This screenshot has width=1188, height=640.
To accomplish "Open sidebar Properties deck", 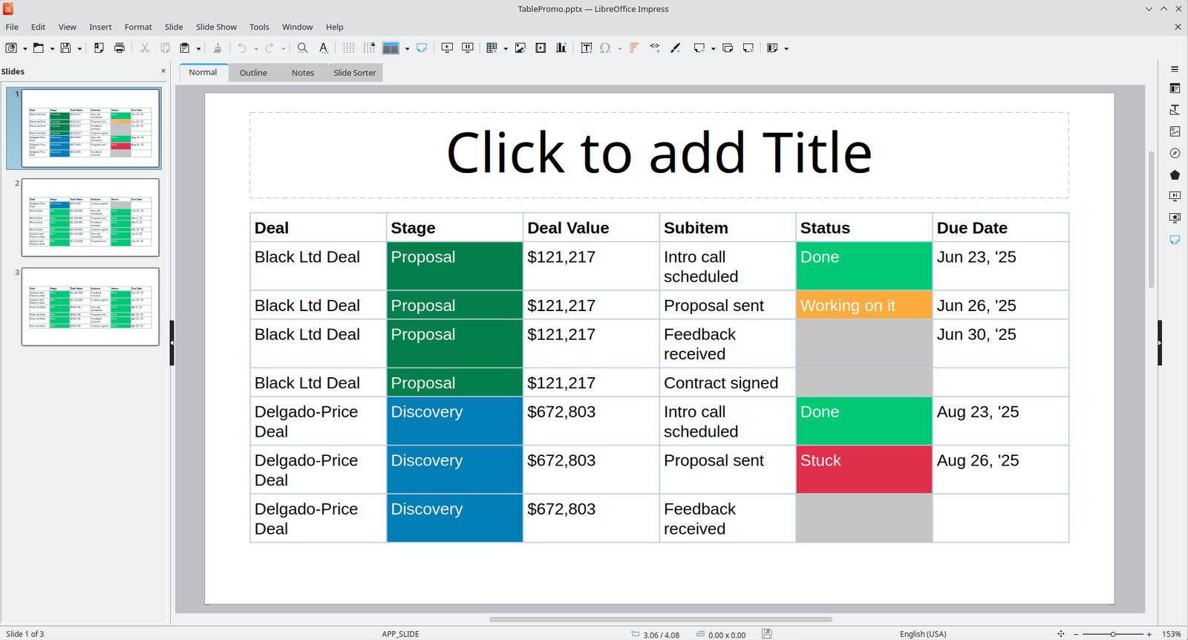I will coord(1175,88).
